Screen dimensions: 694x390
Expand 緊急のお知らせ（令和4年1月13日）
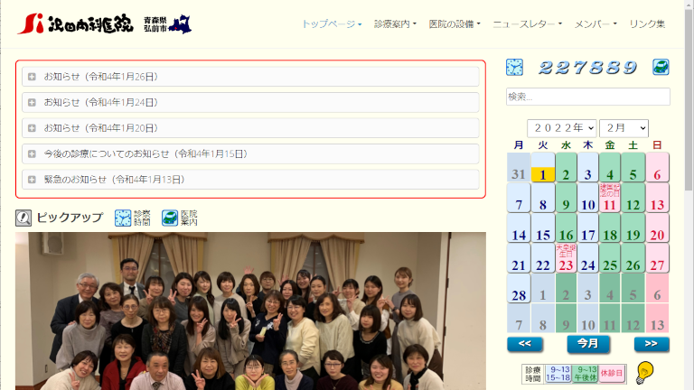250,180
